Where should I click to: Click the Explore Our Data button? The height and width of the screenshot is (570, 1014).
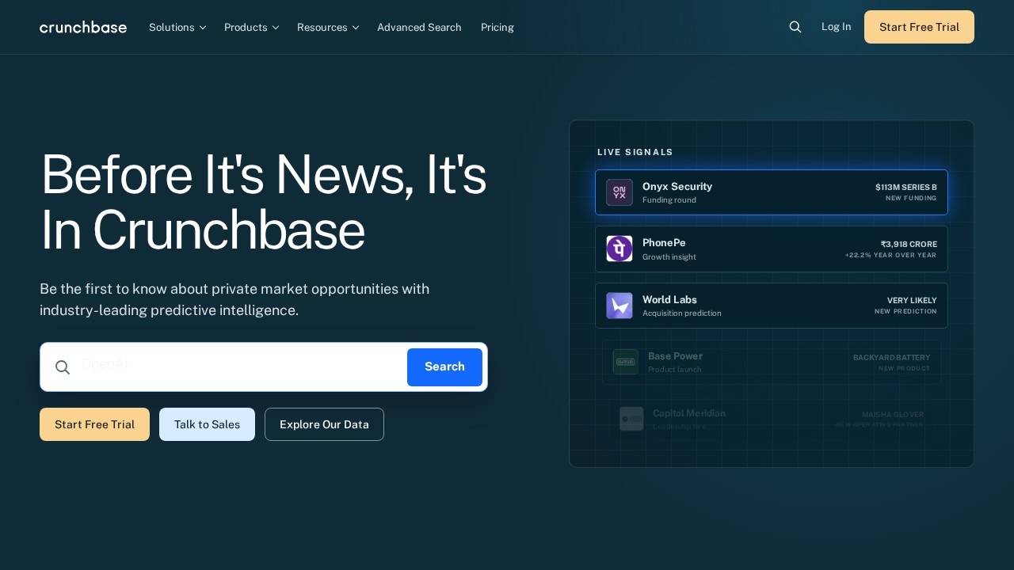pos(324,424)
